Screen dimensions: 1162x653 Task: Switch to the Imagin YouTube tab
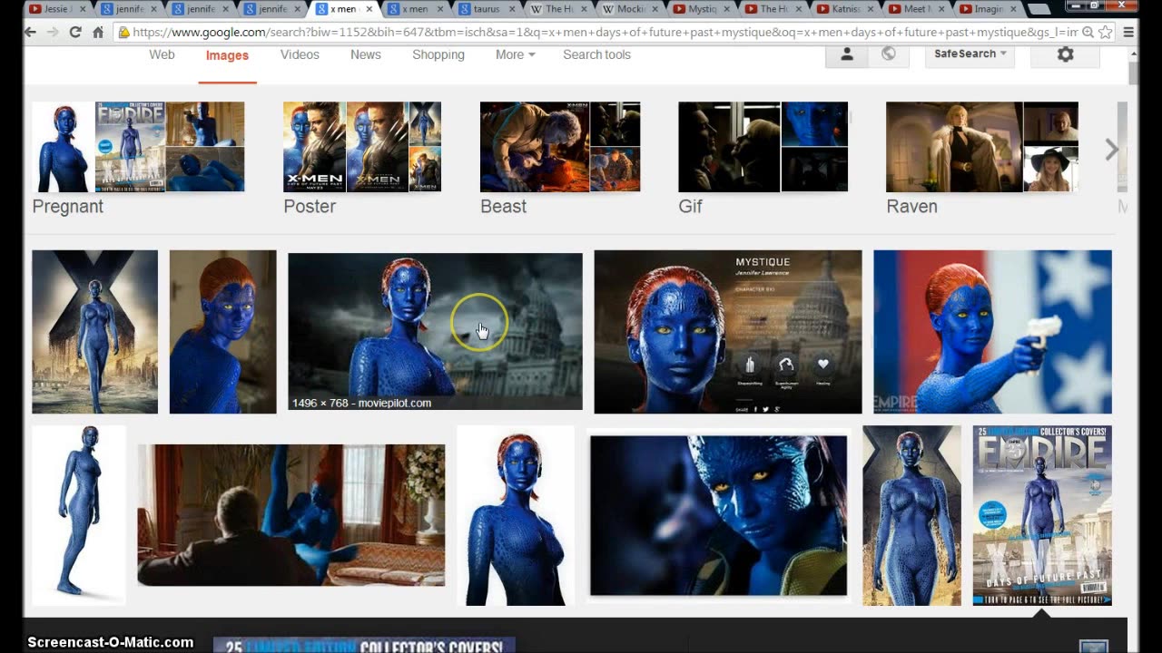click(989, 9)
